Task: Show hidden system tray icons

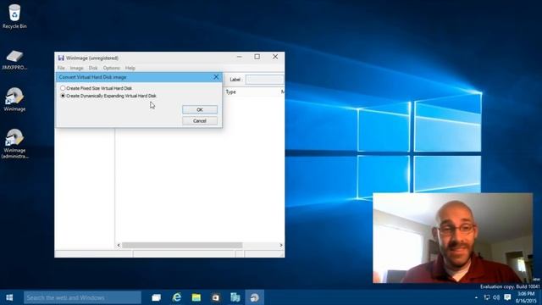Action: pyautogui.click(x=476, y=297)
